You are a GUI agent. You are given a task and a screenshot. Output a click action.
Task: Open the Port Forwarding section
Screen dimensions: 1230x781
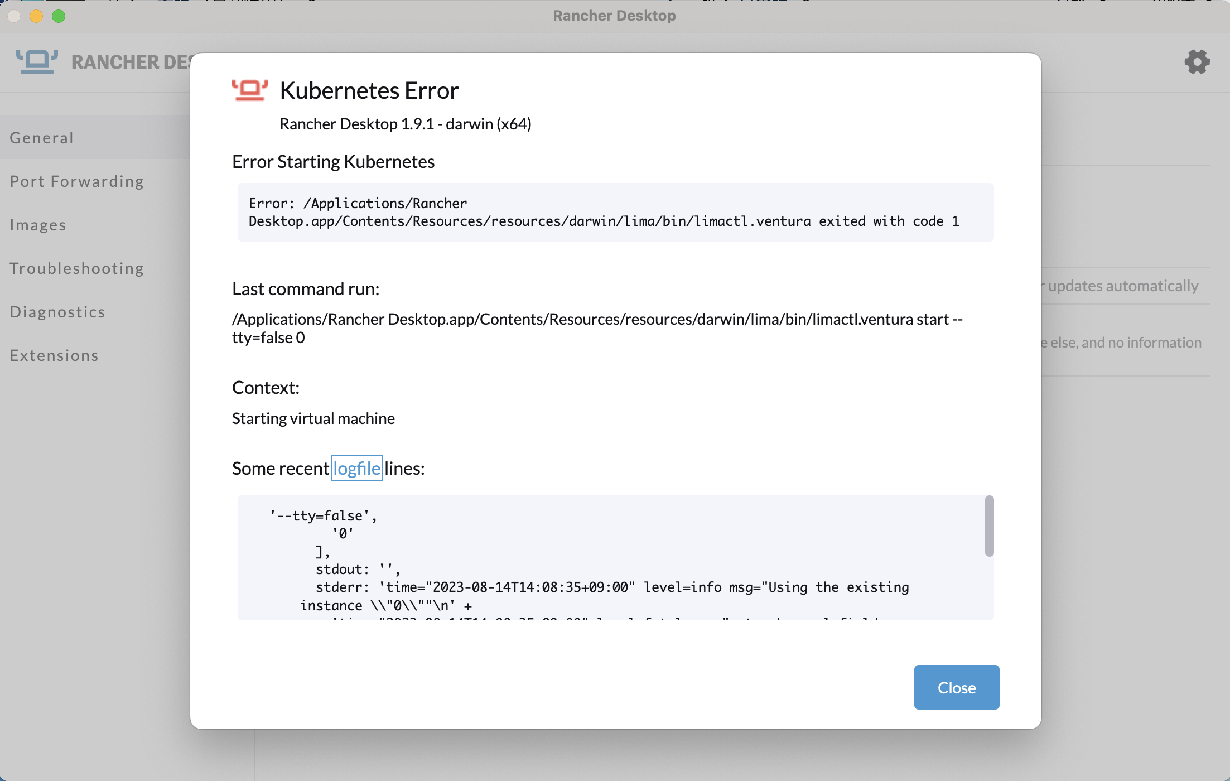[77, 181]
